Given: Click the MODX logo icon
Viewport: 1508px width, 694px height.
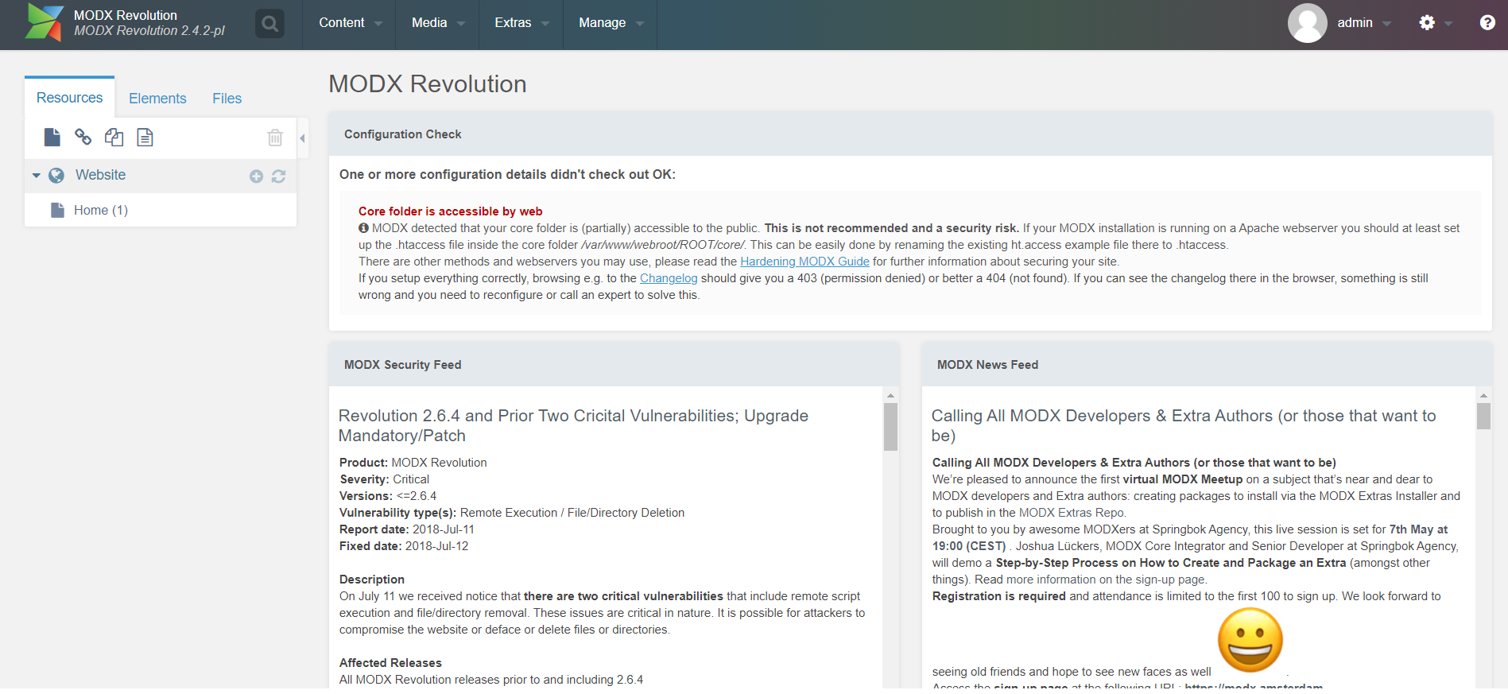Looking at the screenshot, I should point(44,22).
